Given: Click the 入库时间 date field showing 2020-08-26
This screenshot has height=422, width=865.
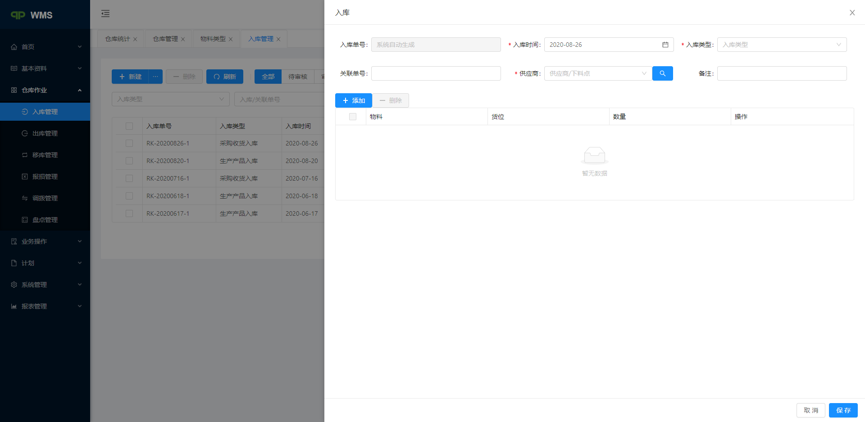Looking at the screenshot, I should [609, 45].
